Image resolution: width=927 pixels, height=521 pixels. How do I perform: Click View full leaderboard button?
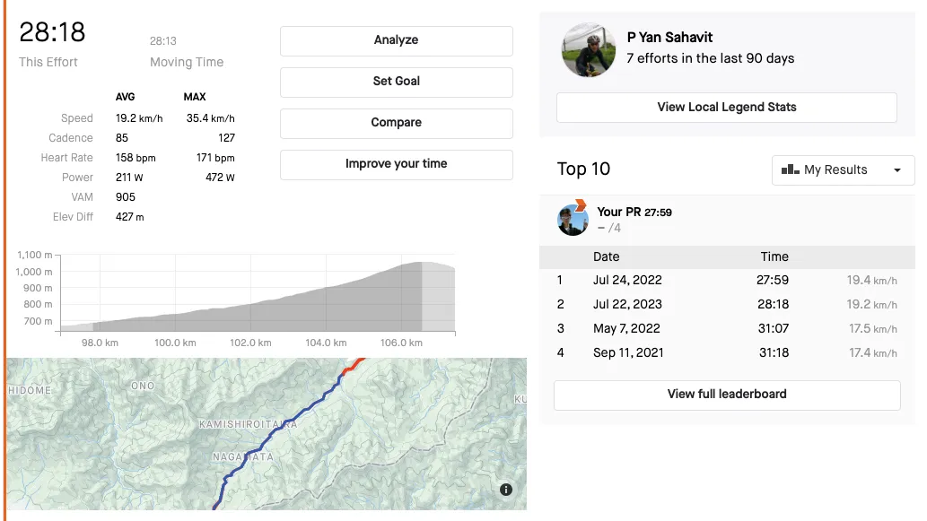pos(726,395)
